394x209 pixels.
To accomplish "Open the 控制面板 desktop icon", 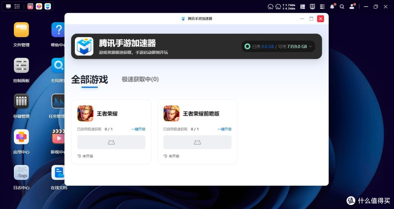I will click(22, 65).
